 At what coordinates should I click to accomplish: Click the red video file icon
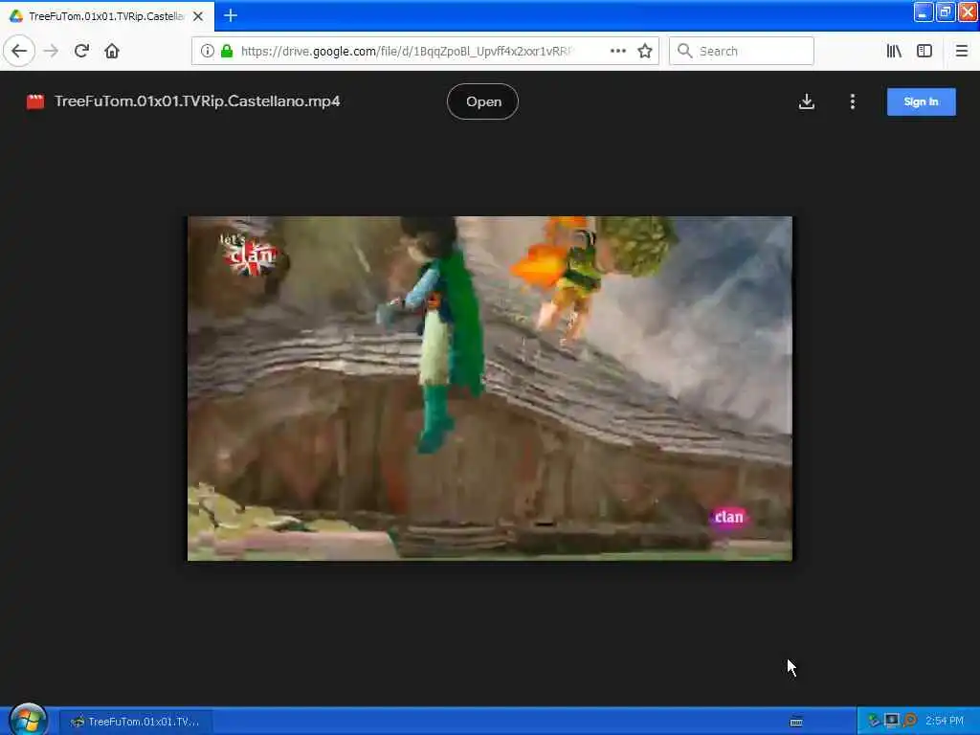click(x=35, y=101)
